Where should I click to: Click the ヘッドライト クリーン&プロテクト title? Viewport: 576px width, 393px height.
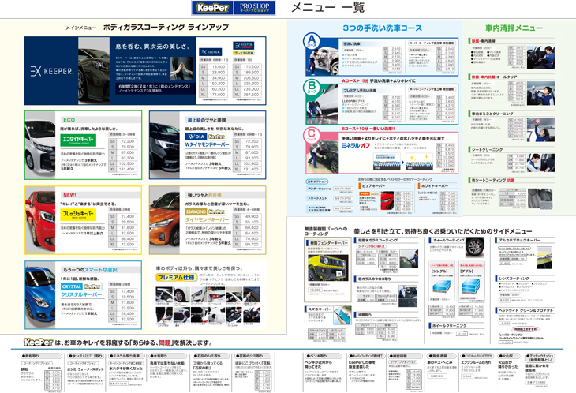526,310
